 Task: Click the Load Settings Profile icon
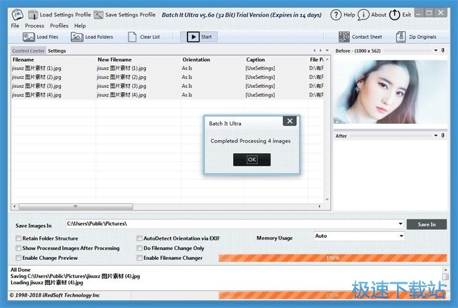tap(33, 15)
